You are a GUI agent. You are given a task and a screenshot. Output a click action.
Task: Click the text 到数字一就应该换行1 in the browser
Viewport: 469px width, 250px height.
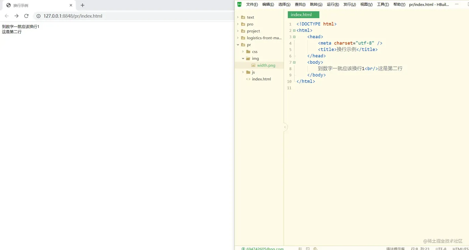coord(20,27)
